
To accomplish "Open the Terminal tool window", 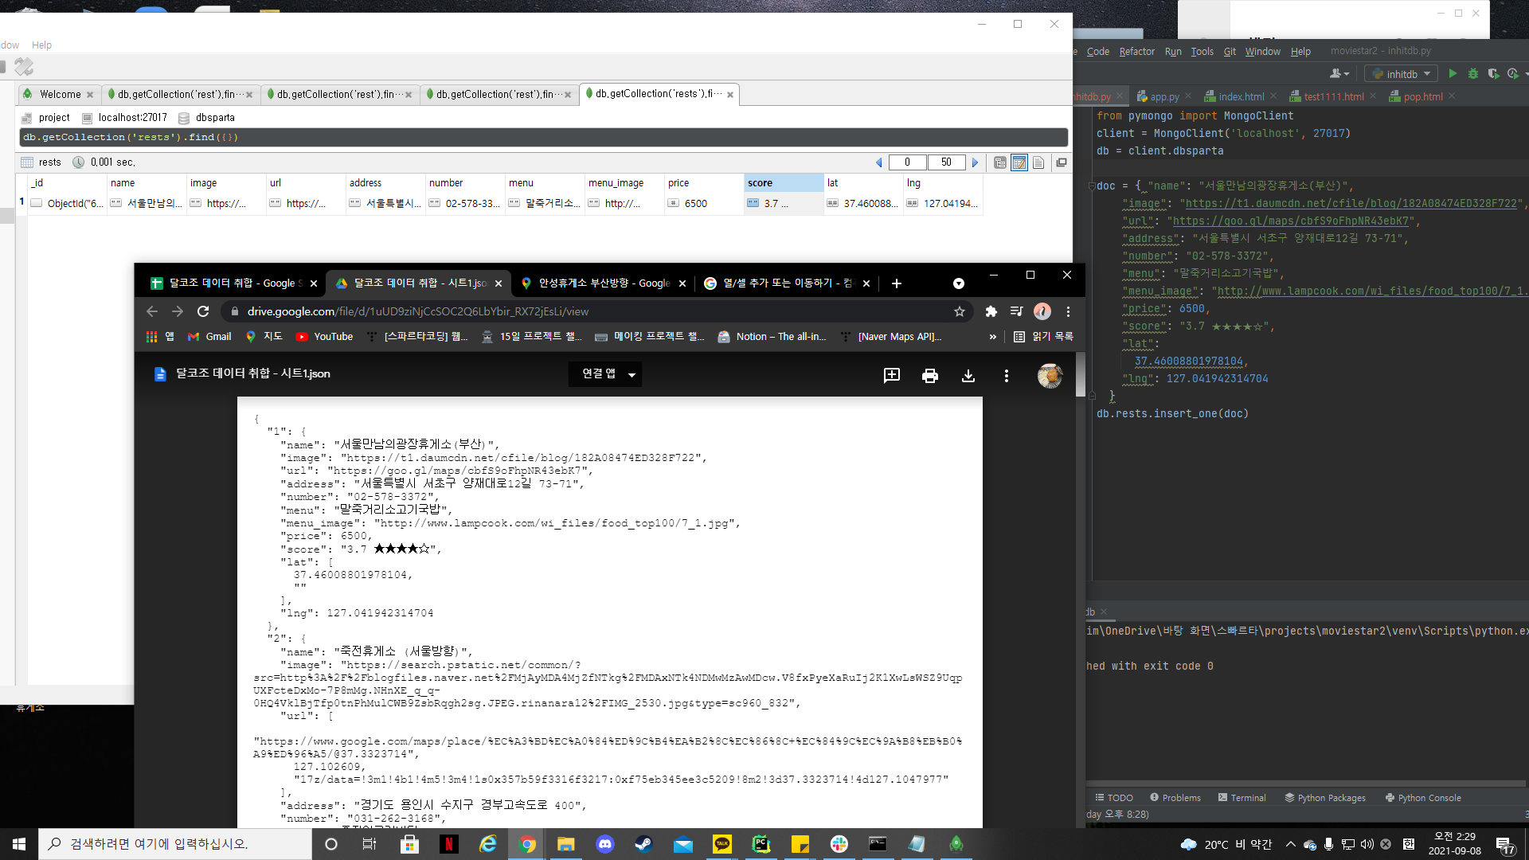I will coord(1242,798).
